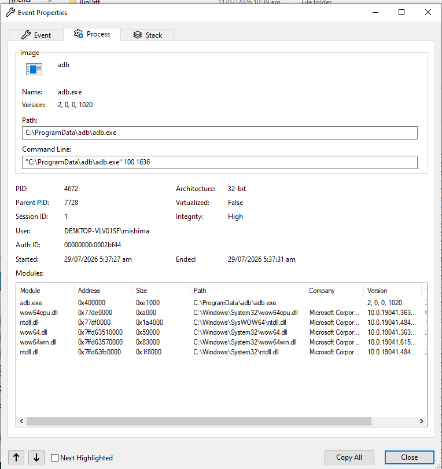Sort modules by Module column header

pos(45,291)
